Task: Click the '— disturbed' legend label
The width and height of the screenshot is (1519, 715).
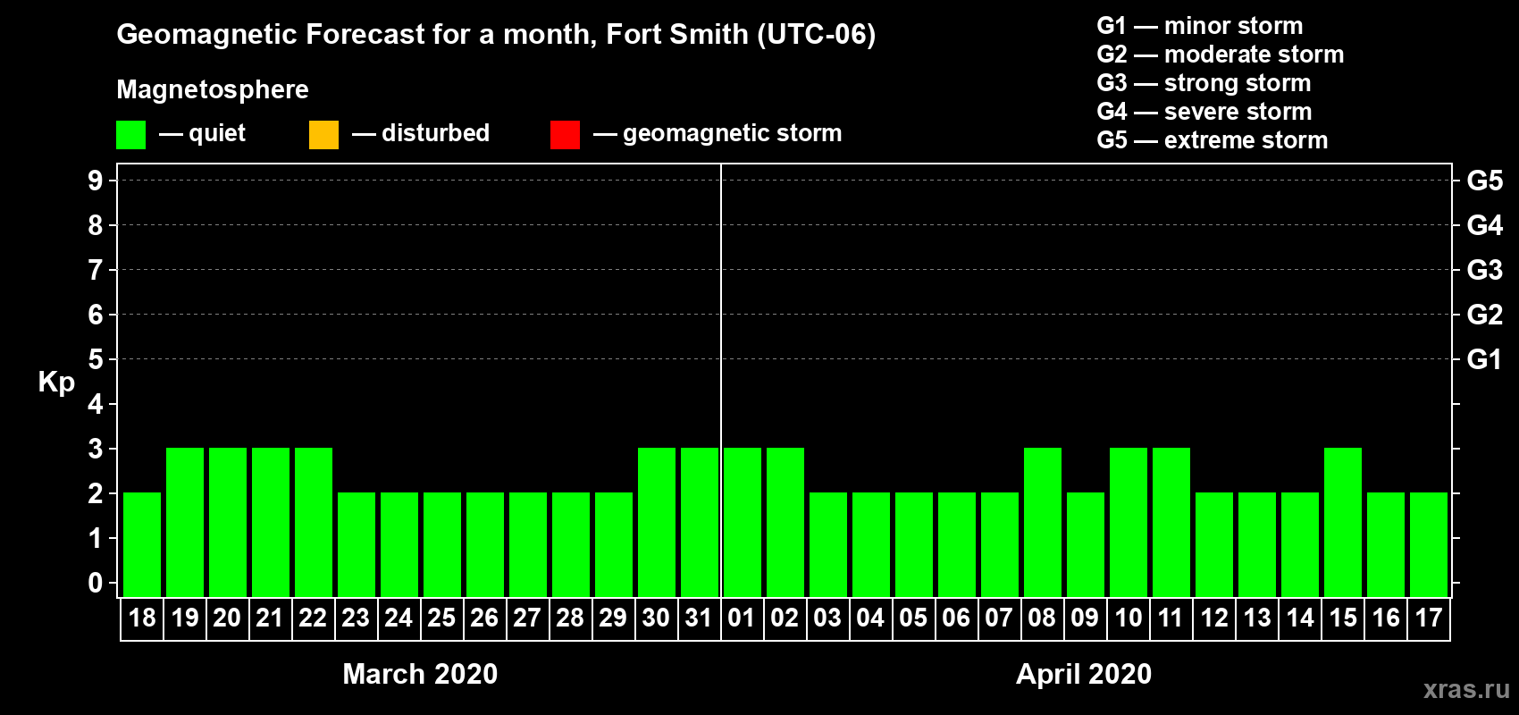Action: click(421, 133)
